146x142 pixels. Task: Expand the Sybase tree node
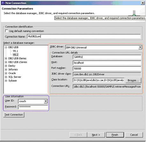[x=6, y=81]
